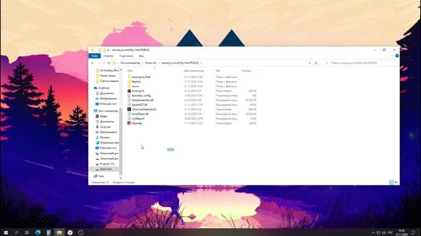Refresh the current folder view

(316, 63)
